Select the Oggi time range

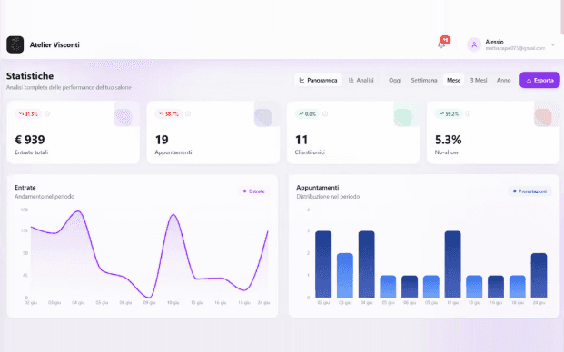395,80
